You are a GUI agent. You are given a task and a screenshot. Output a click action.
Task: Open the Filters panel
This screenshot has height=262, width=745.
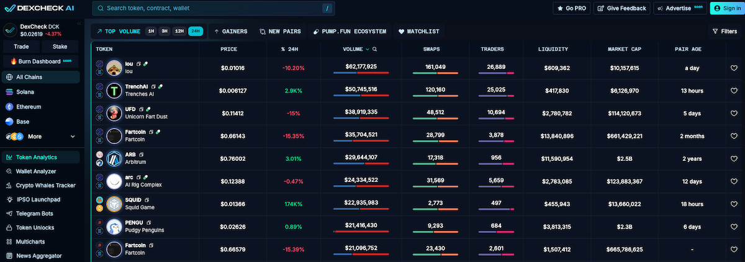click(x=725, y=31)
